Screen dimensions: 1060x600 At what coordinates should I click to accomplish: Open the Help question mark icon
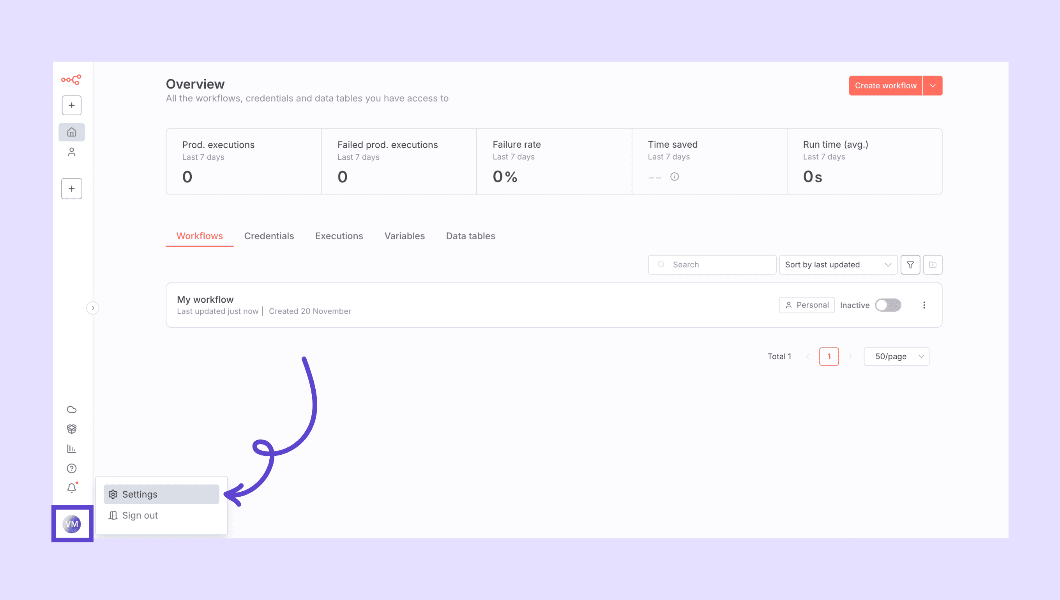[x=72, y=468]
